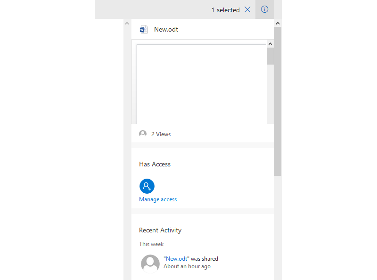Click the "2 Views" statistic
Viewport: 377px width, 280px height.
point(160,134)
